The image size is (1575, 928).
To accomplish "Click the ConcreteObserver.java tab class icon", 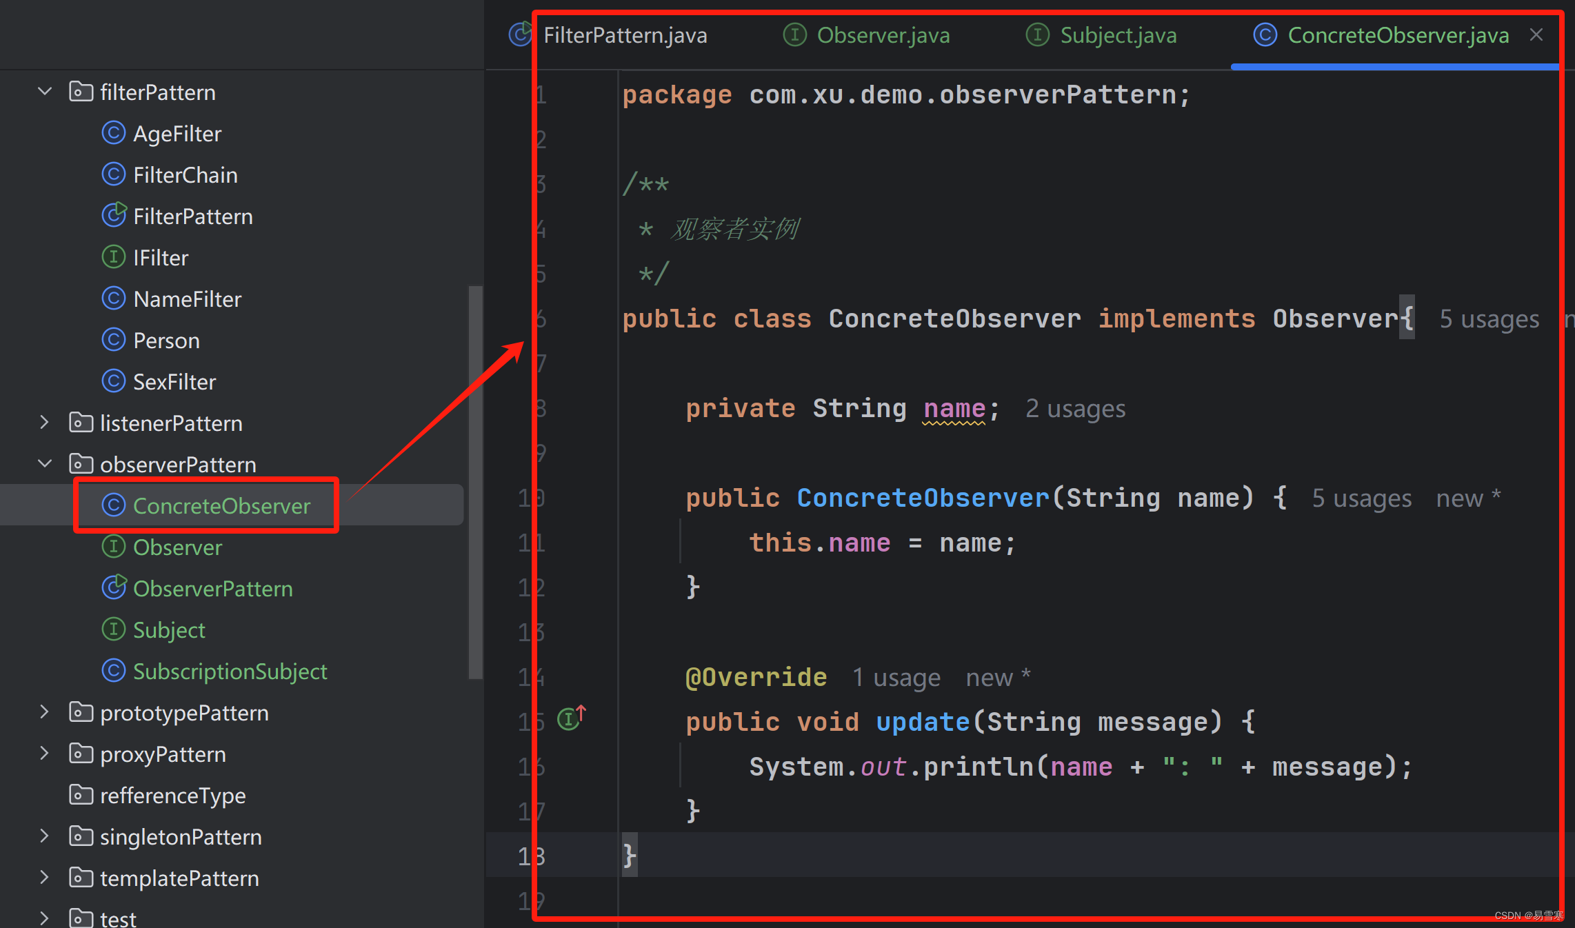I will (x=1265, y=34).
